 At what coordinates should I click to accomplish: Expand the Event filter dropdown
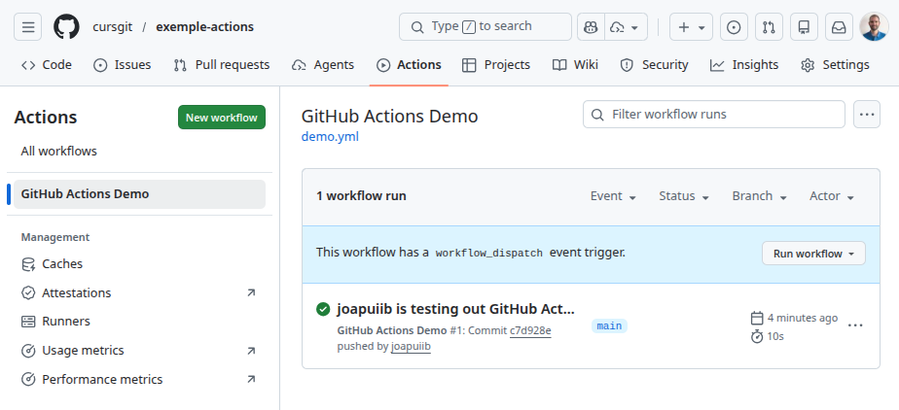[x=613, y=196]
